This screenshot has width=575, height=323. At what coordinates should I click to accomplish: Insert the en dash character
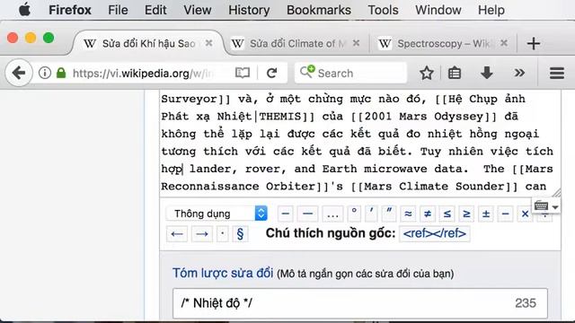click(x=286, y=214)
